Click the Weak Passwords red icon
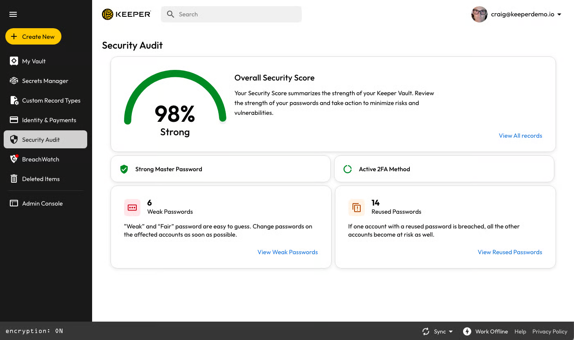Image resolution: width=574 pixels, height=340 pixels. click(132, 208)
